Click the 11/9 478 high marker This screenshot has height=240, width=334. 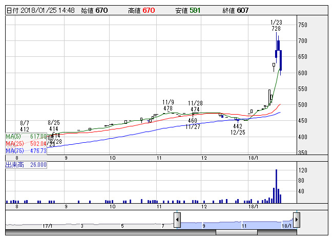click(168, 105)
